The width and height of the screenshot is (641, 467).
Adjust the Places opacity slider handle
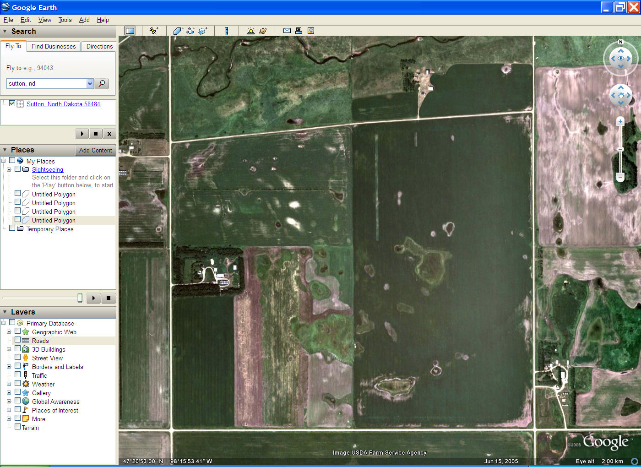coord(80,298)
